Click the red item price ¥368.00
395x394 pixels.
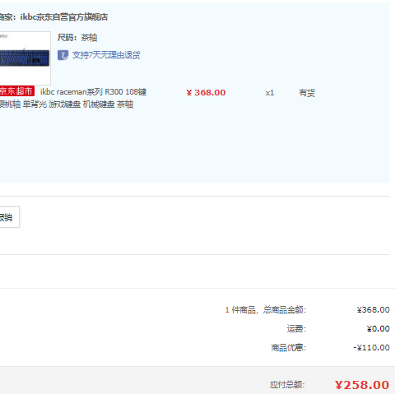pos(206,93)
